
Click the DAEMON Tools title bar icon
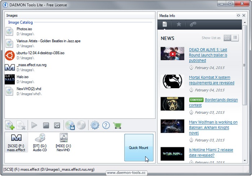click(5, 5)
